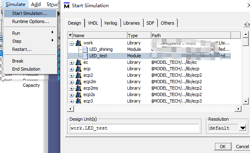Expand the ecp2s library node
This screenshot has width=250, height=153.
(72, 95)
